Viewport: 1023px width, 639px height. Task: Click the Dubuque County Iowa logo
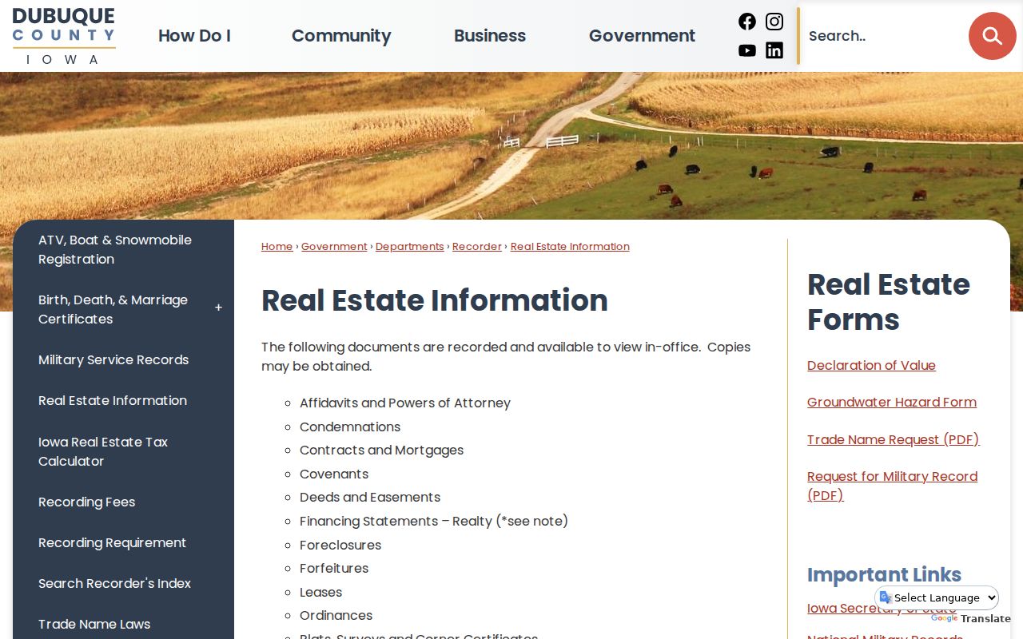[x=64, y=36]
